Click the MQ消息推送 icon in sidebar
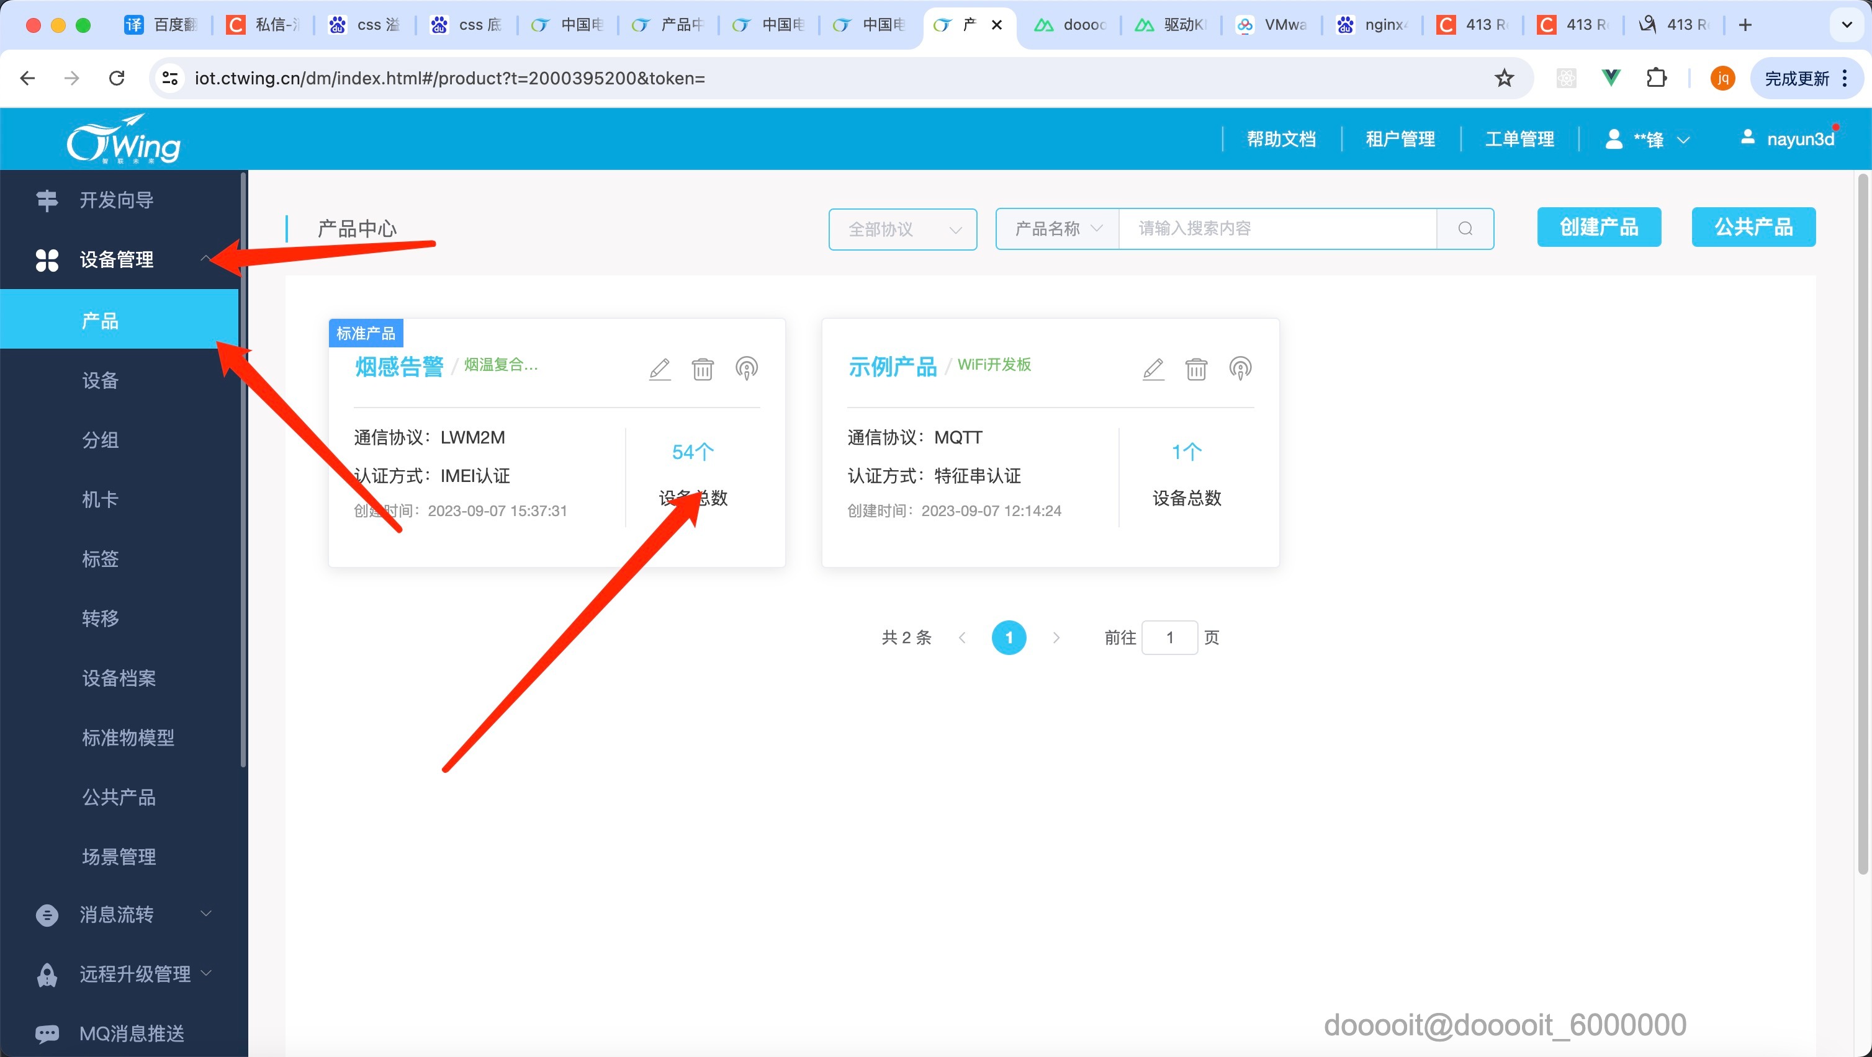This screenshot has width=1872, height=1057. click(47, 1033)
